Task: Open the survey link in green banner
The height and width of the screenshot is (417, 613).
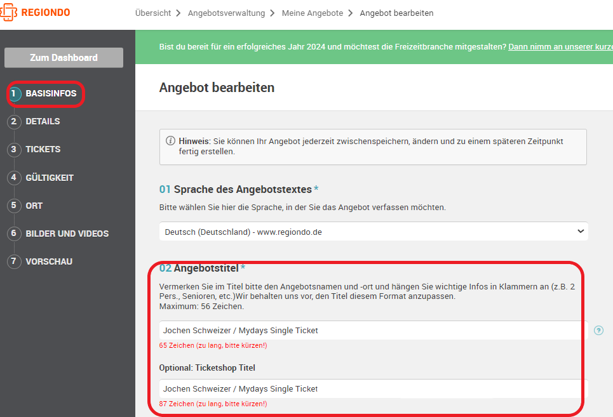Action: (x=560, y=47)
